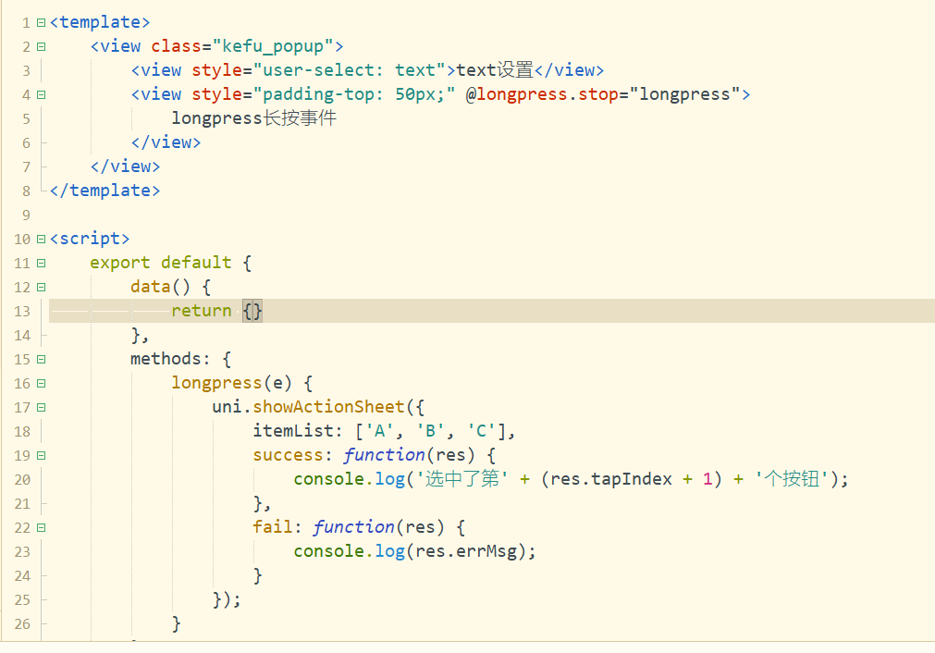Collapse the script block on line 10

[x=41, y=239]
